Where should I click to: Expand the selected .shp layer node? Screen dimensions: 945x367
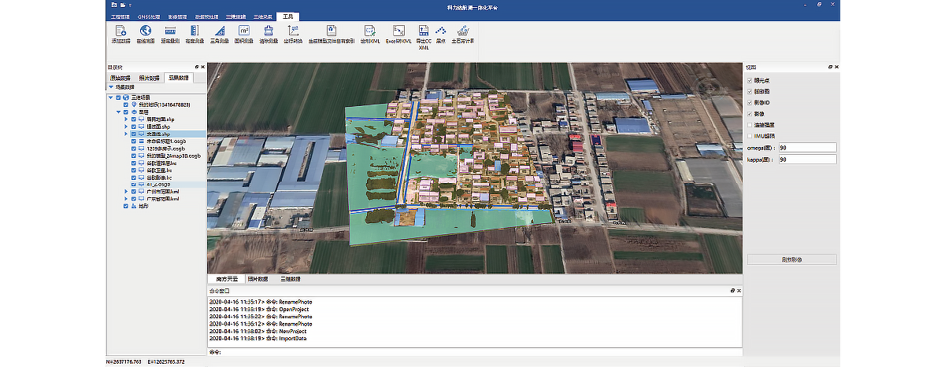[x=126, y=134]
